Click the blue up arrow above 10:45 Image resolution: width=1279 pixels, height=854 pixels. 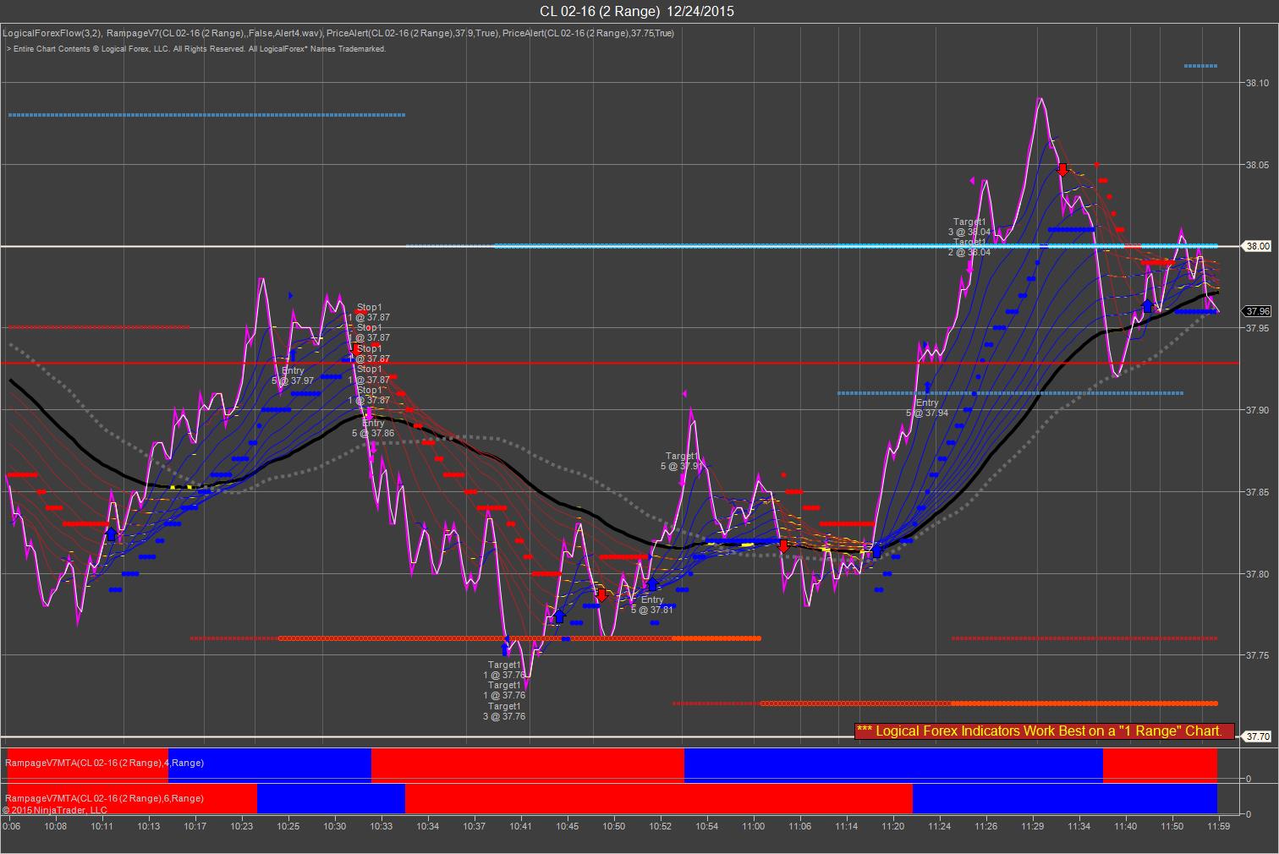coord(558,616)
